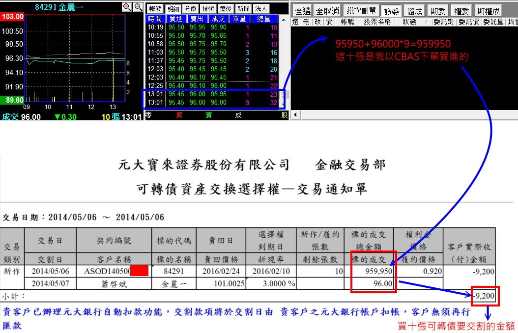The image size is (518, 333).
Task: Click the tick list scrollbar thumb
Action: coord(284,95)
